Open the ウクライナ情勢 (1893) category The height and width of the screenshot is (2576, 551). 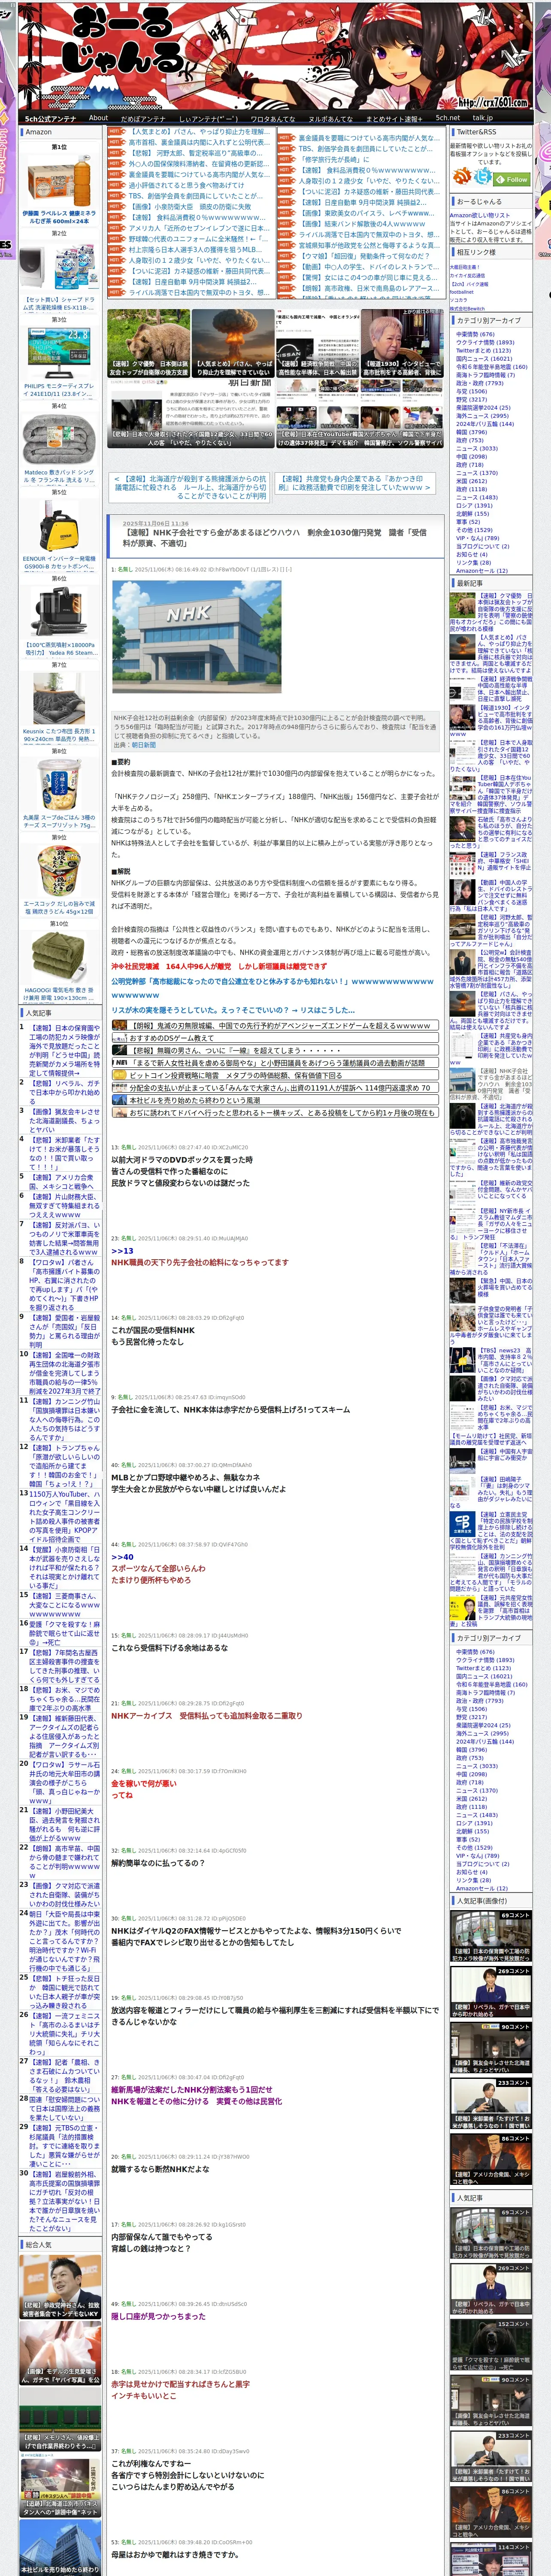click(484, 342)
